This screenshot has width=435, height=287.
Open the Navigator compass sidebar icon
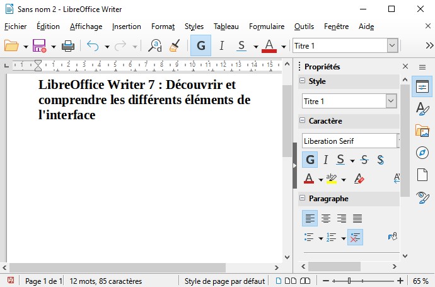click(422, 153)
